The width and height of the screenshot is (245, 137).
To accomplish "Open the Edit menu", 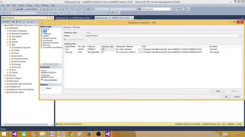I will 8,5.
